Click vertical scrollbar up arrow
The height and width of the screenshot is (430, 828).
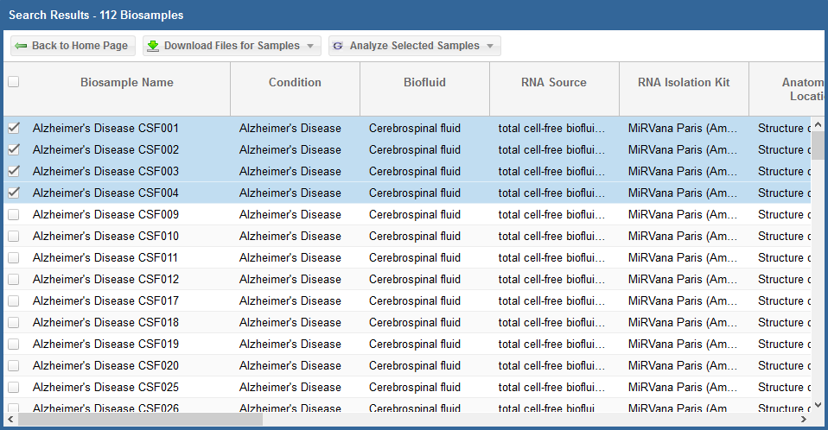coord(818,123)
